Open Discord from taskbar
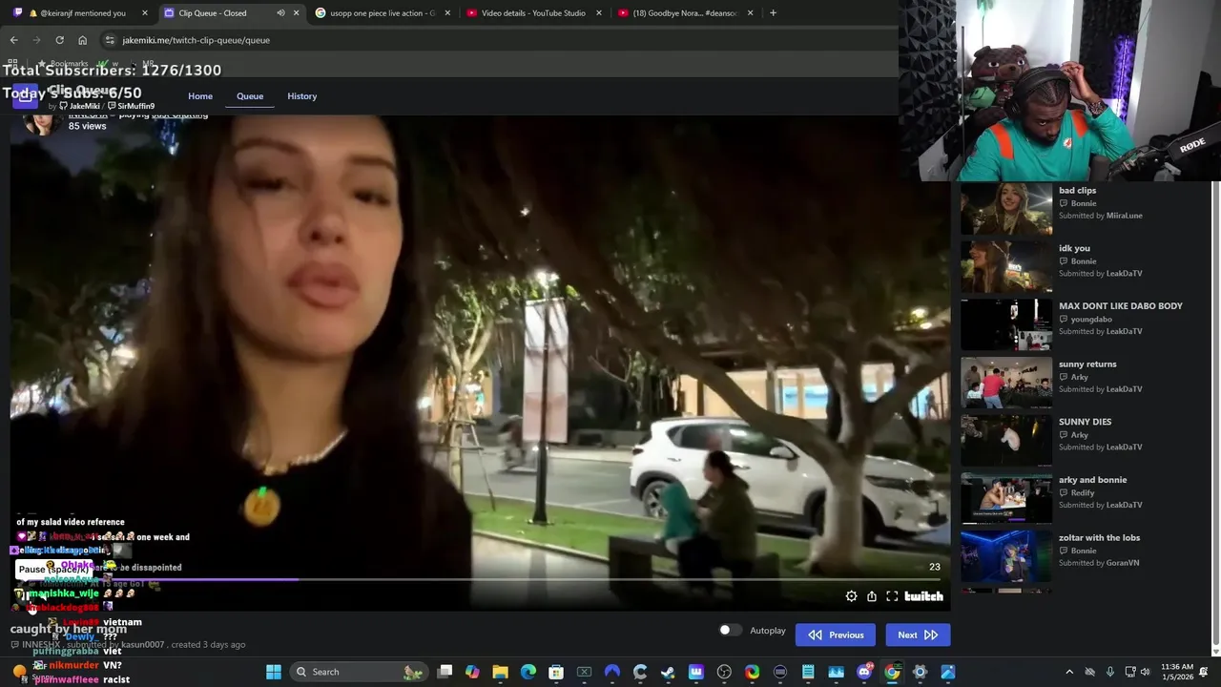This screenshot has width=1221, height=687. pos(864,672)
